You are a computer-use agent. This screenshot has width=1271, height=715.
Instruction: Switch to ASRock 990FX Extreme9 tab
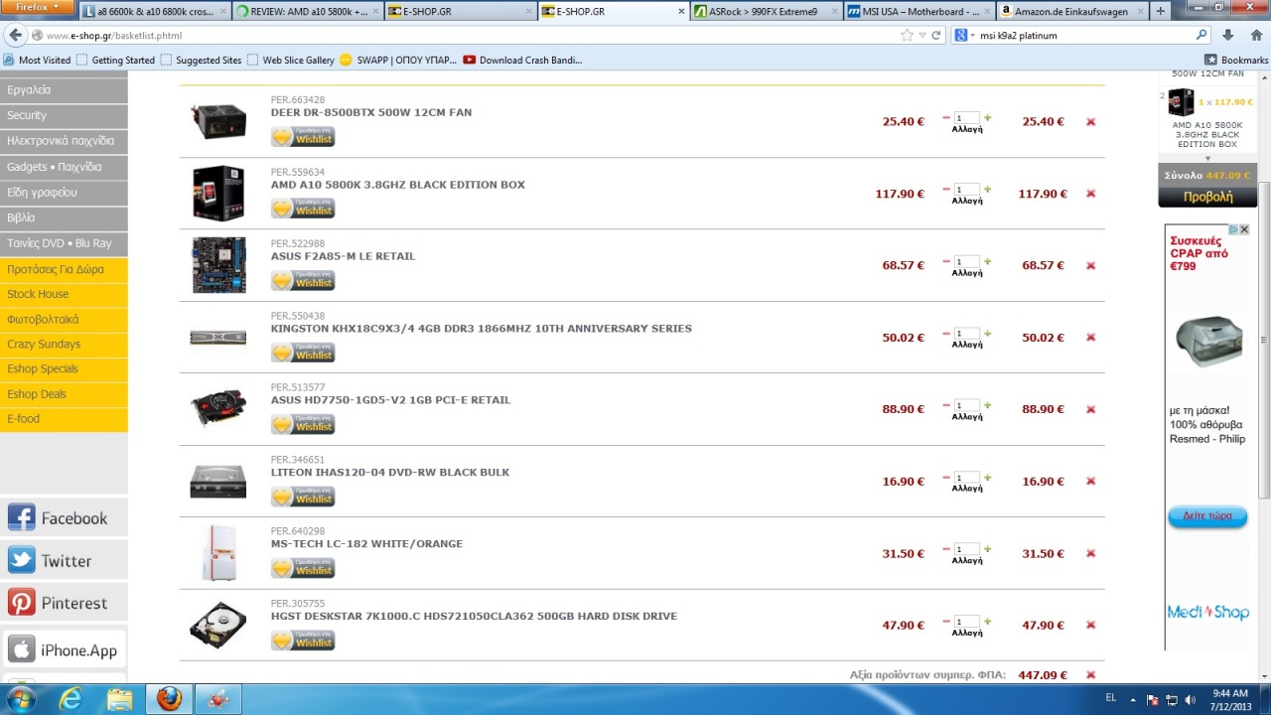coord(766,11)
